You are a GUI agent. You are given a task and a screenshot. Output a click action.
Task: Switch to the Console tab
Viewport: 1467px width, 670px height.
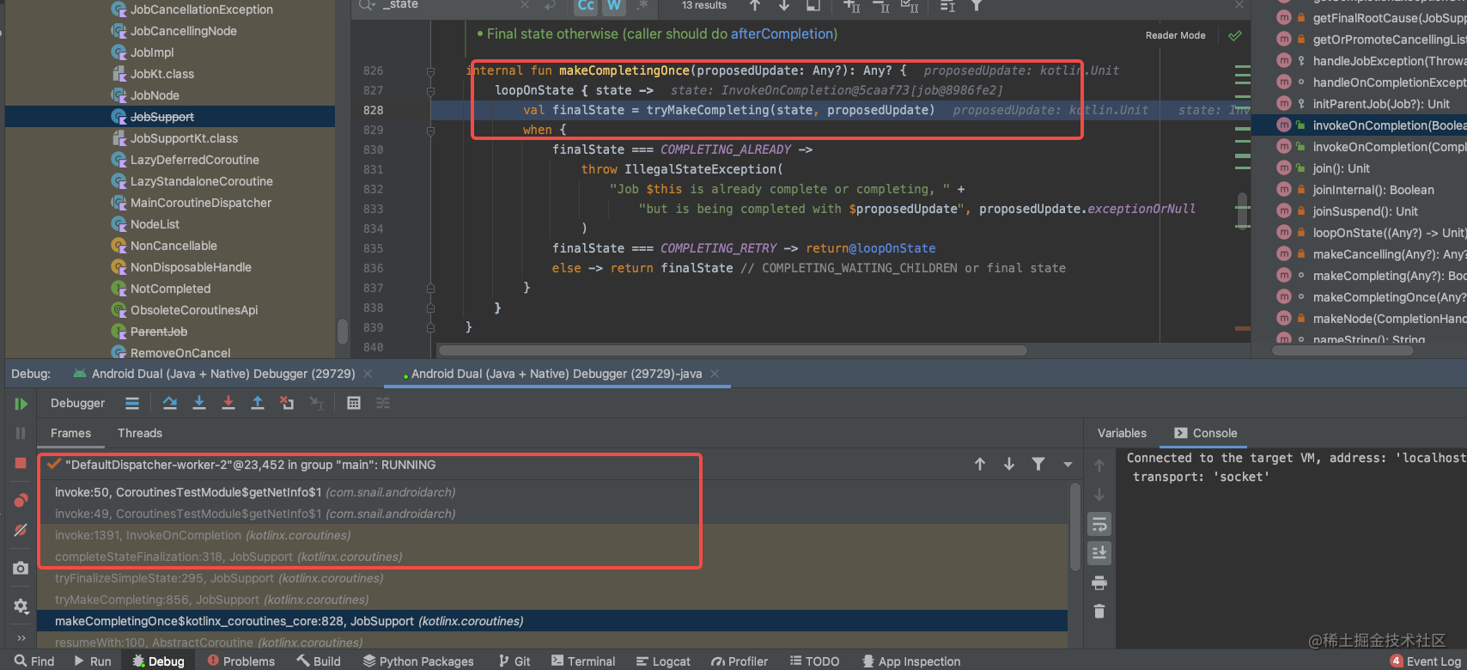click(1205, 433)
